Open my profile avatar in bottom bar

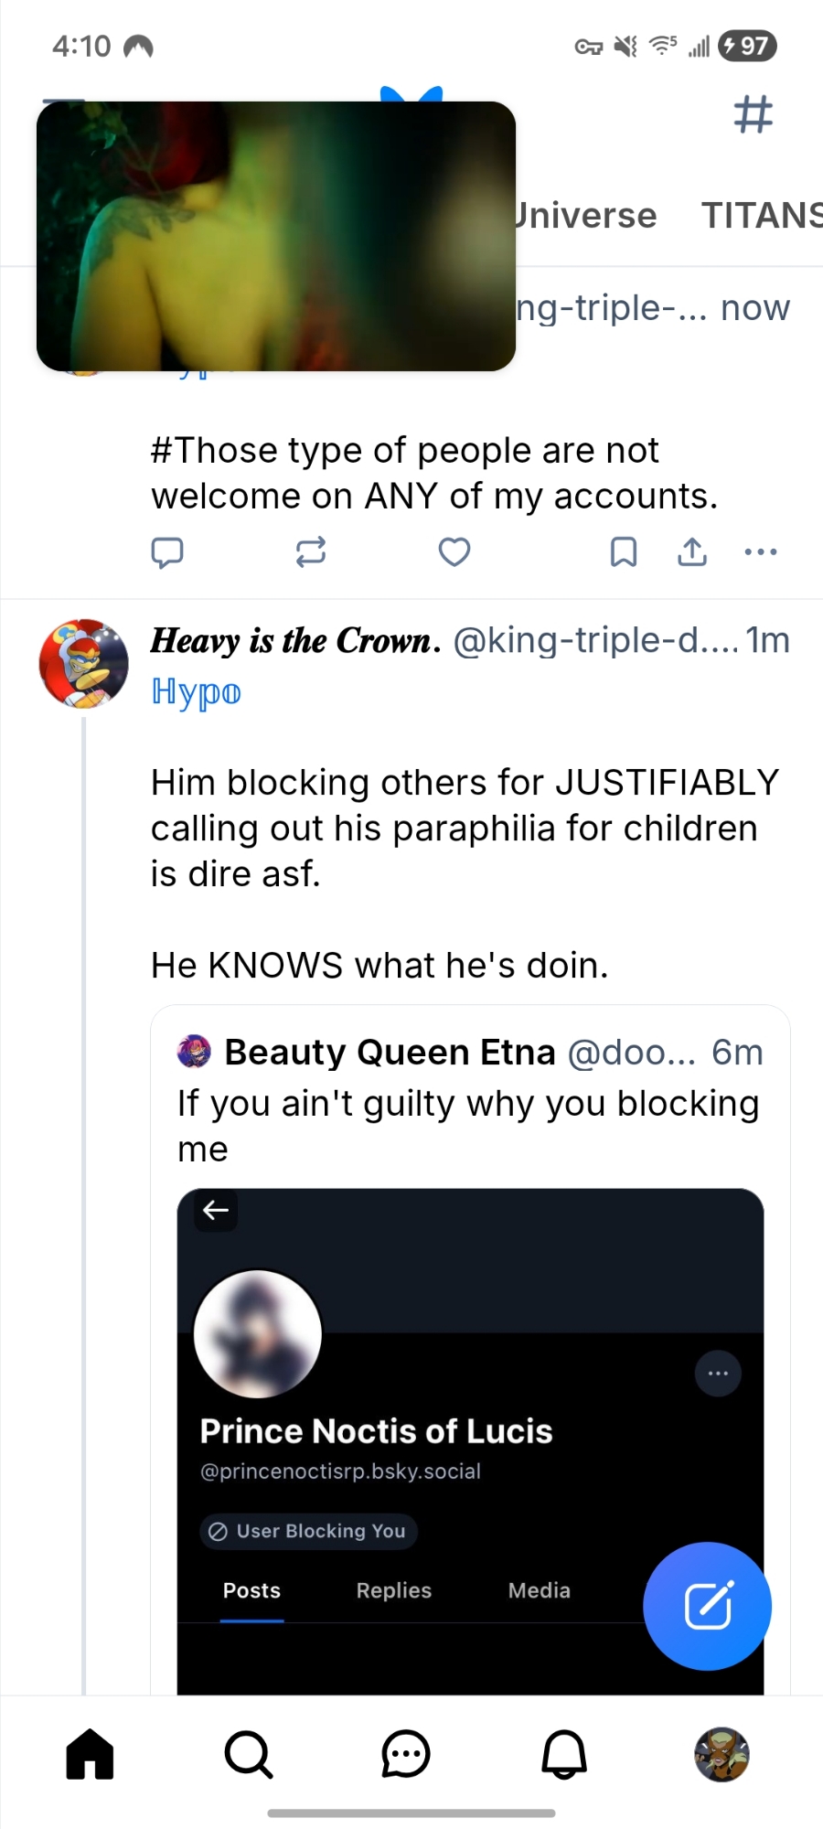click(x=721, y=1754)
